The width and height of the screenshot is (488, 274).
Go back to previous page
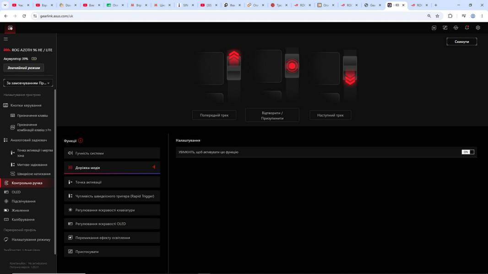coord(6,16)
